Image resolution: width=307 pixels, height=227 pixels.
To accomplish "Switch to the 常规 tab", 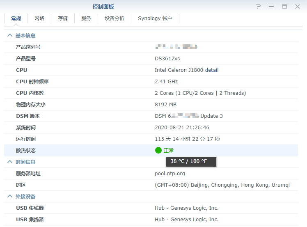I will click(16, 18).
